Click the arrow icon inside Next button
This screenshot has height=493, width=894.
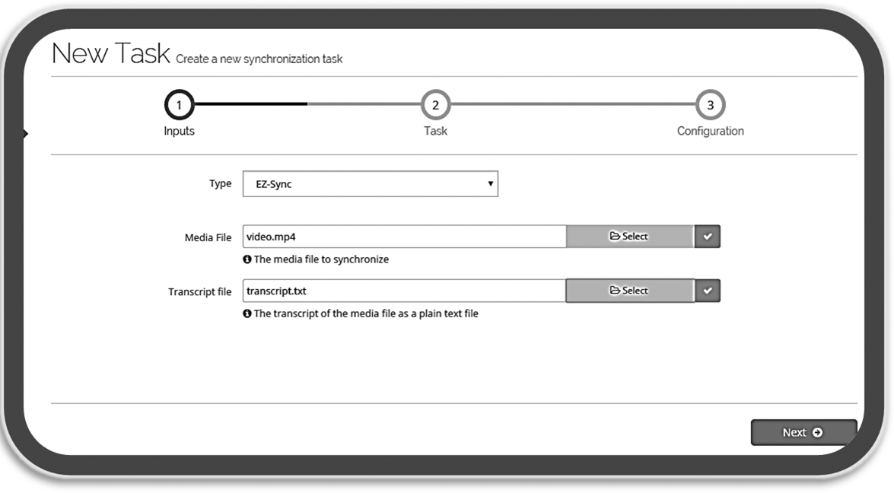point(817,433)
